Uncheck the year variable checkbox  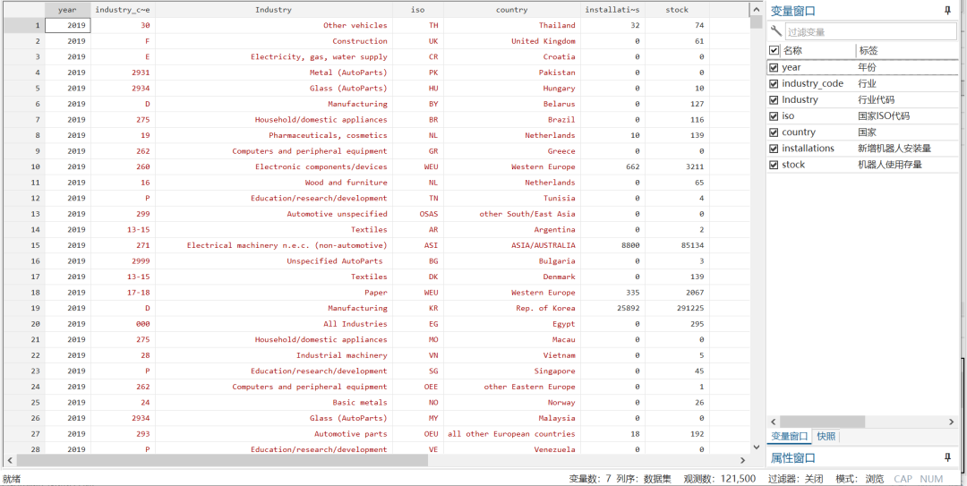(774, 67)
